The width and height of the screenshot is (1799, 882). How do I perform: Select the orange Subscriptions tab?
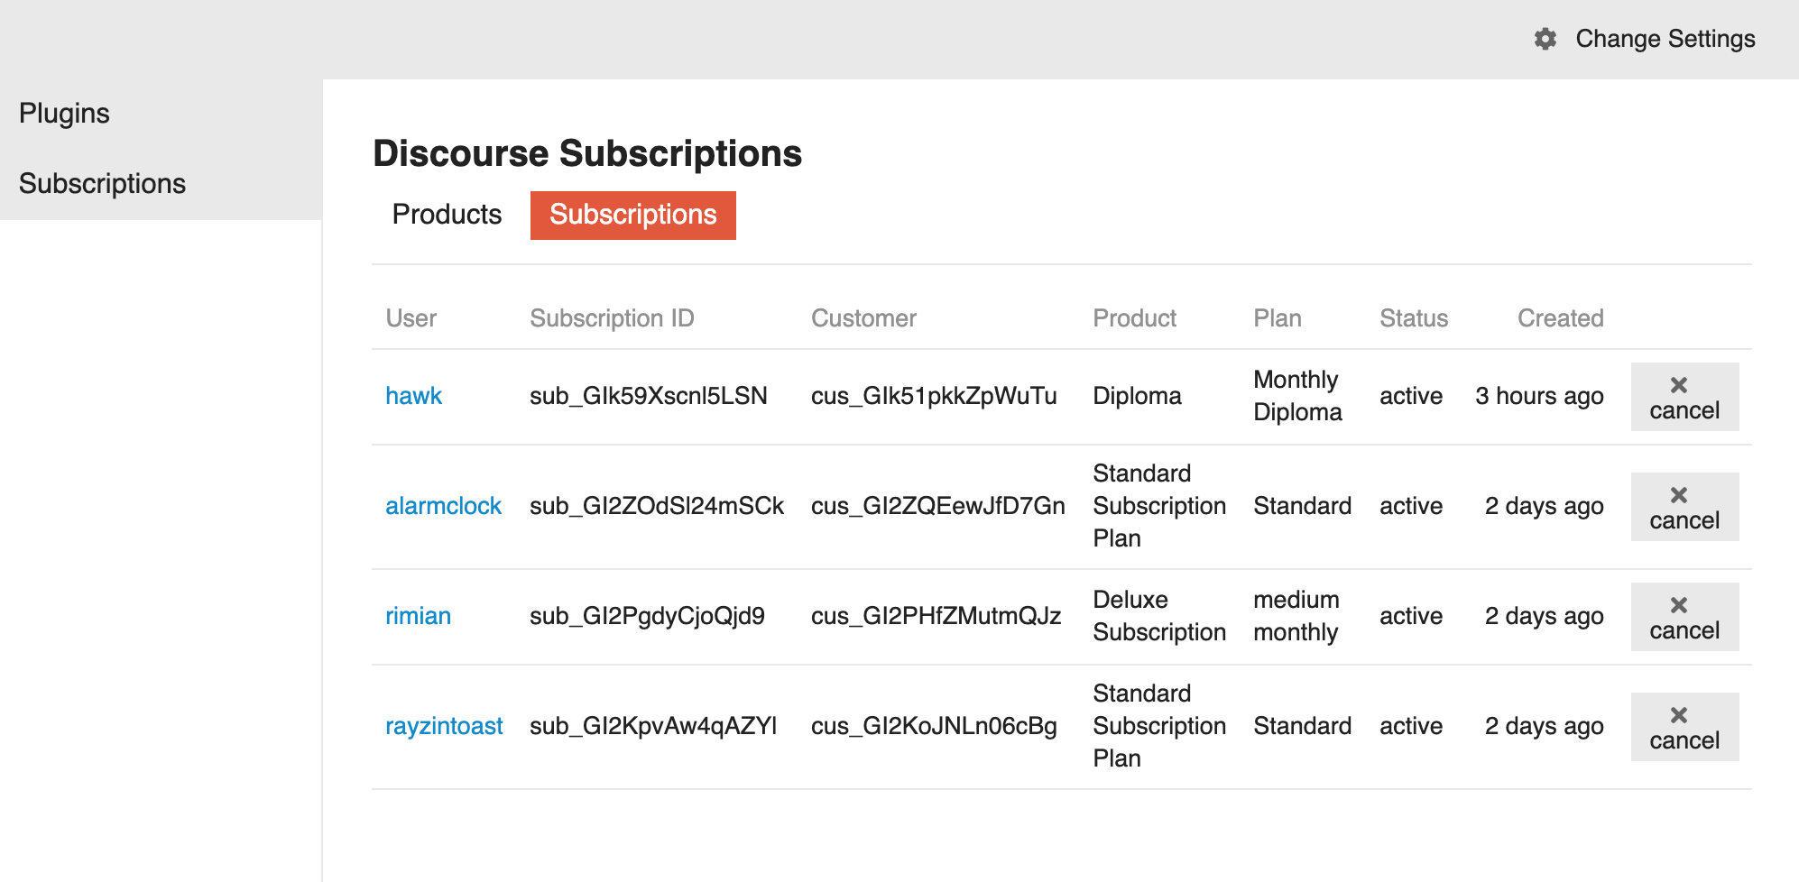tap(633, 215)
